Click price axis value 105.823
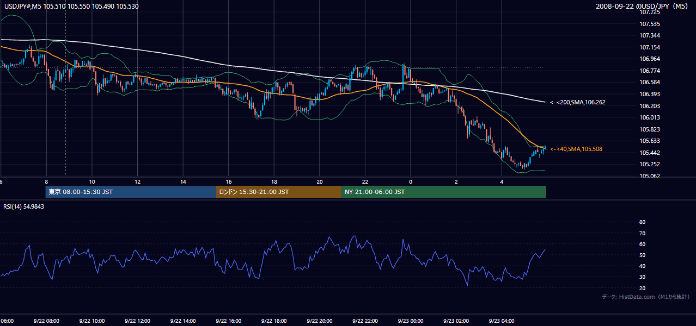This screenshot has width=696, height=326. [650, 129]
